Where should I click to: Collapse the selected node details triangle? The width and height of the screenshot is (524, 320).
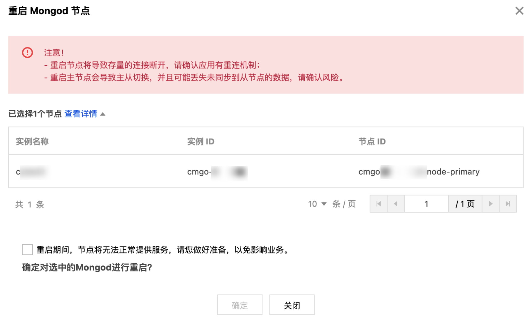coord(103,114)
